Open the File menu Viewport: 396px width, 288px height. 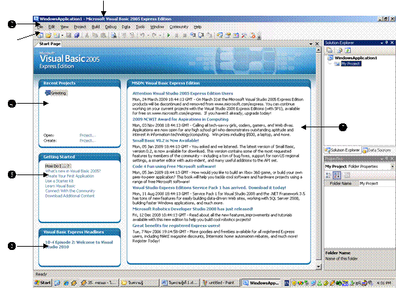(x=40, y=27)
